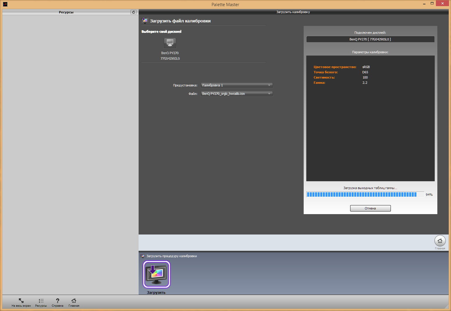Click the Цветовое пространство label
Image resolution: width=451 pixels, height=311 pixels.
pyautogui.click(x=335, y=67)
